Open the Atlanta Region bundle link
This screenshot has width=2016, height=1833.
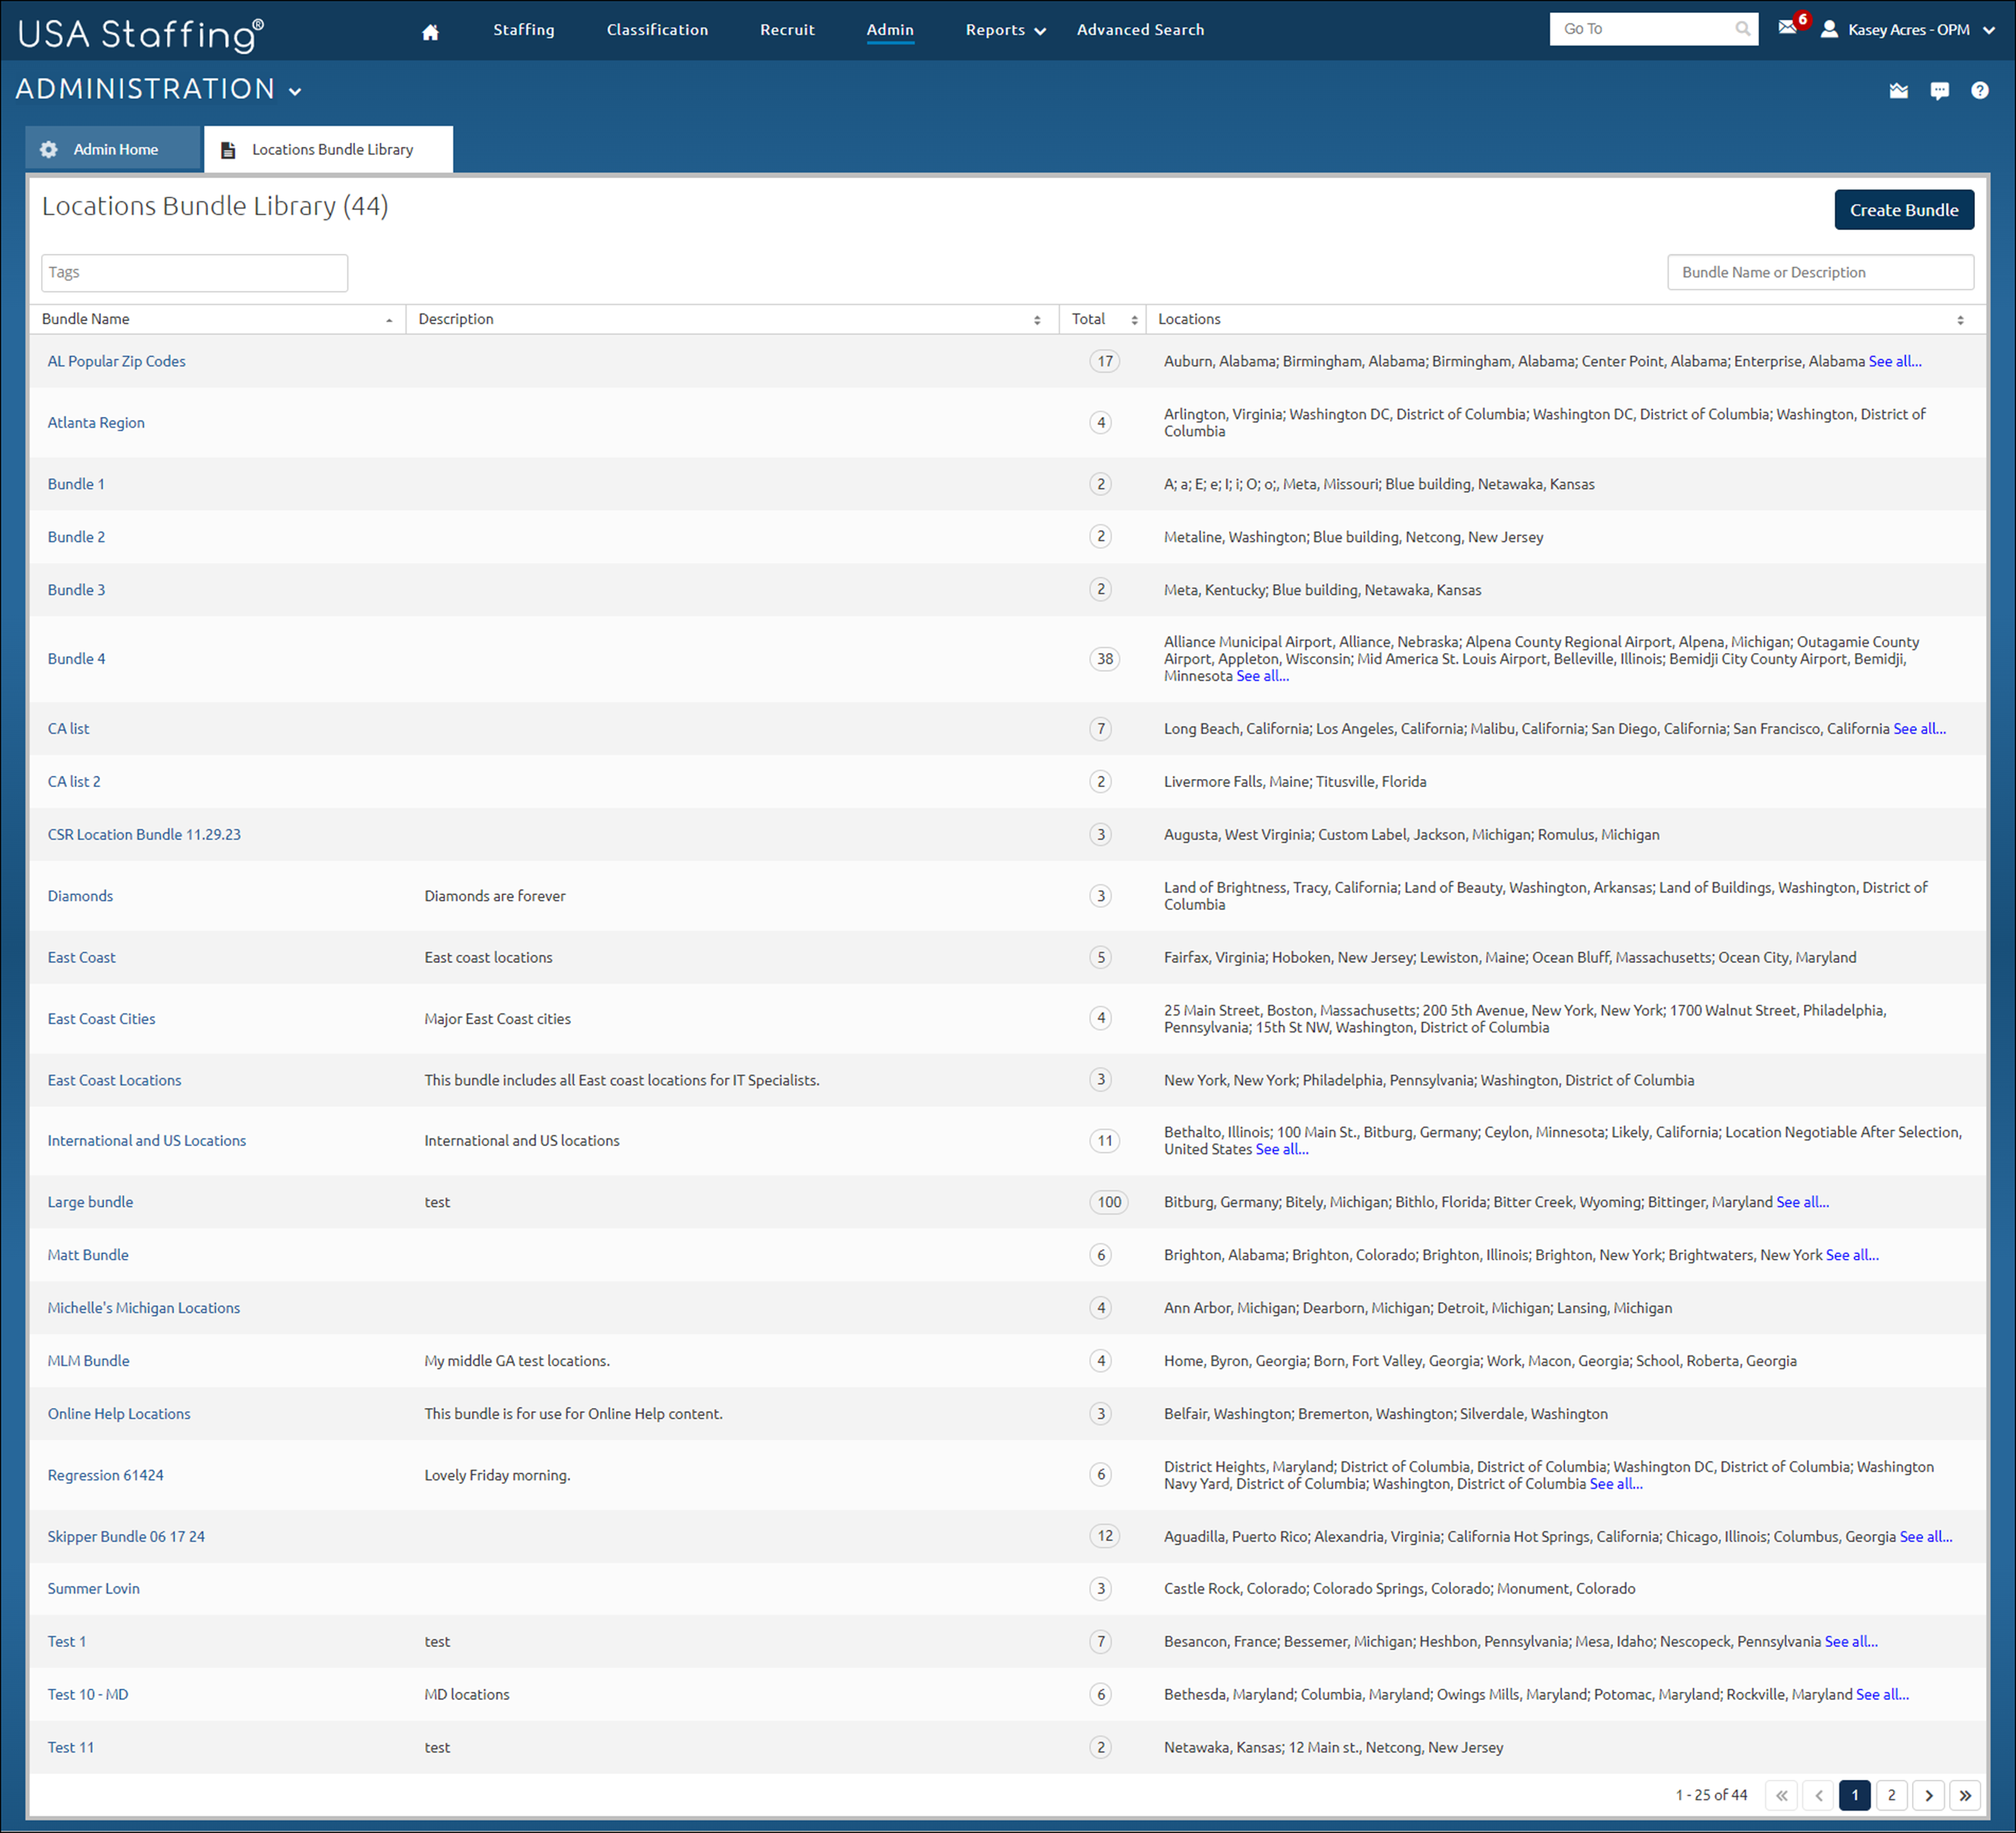(95, 422)
